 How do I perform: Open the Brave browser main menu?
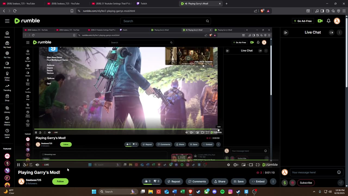(344, 11)
